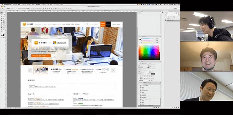Select the Eyedropper tool
This screenshot has width=233, height=121.
[4, 16]
